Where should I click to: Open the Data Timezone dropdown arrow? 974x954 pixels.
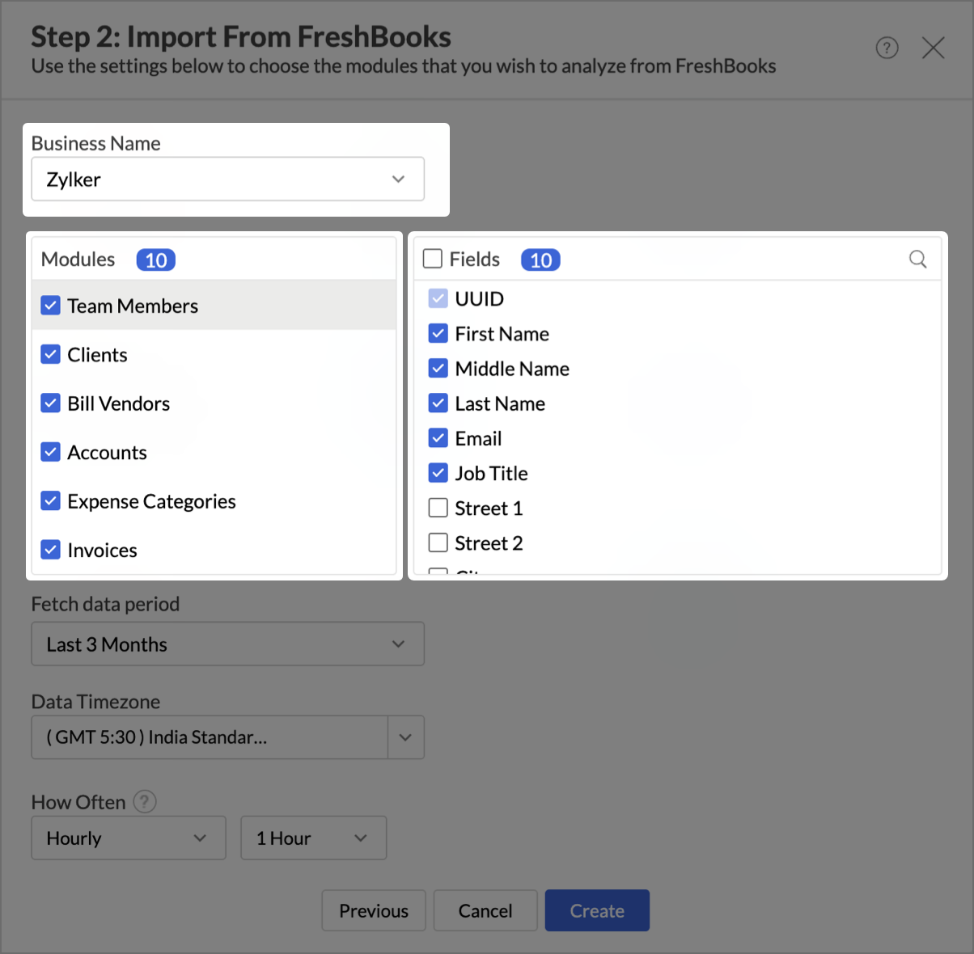click(405, 737)
